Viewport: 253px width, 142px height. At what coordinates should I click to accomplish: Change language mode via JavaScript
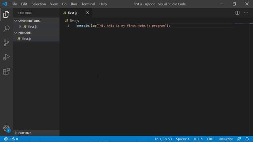pyautogui.click(x=225, y=139)
